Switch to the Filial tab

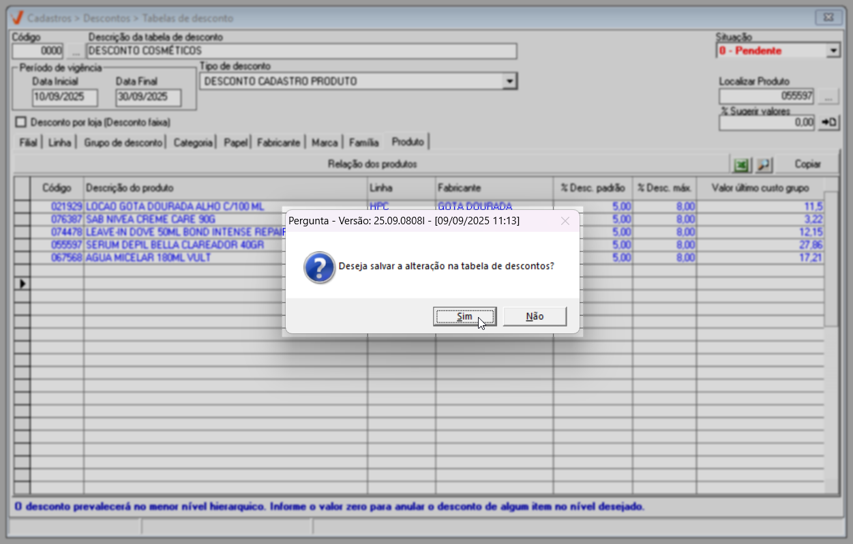pyautogui.click(x=28, y=142)
